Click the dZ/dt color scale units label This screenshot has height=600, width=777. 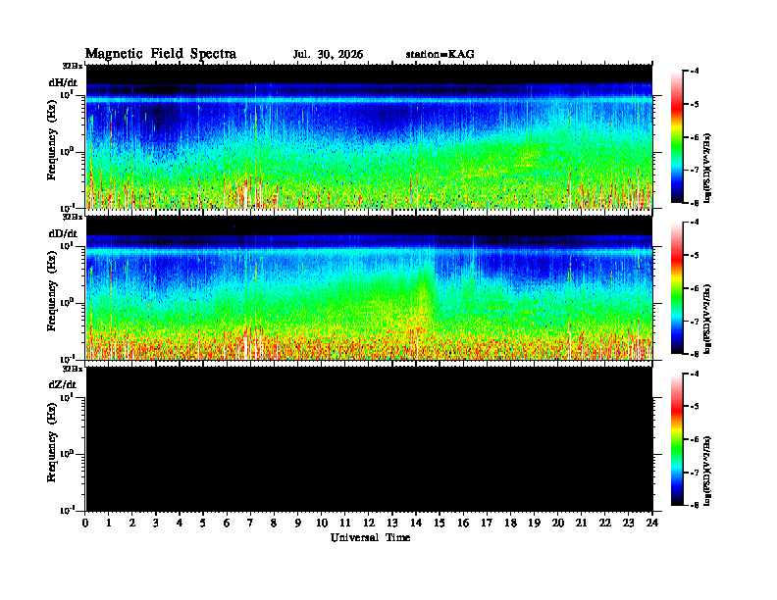[x=707, y=472]
